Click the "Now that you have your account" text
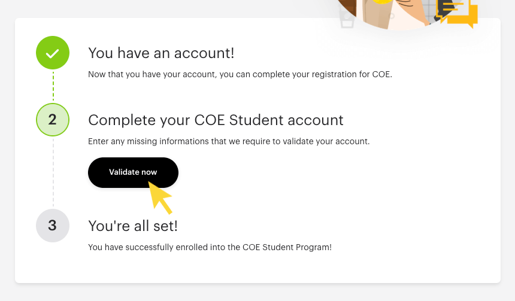This screenshot has height=301, width=515. pyautogui.click(x=240, y=75)
